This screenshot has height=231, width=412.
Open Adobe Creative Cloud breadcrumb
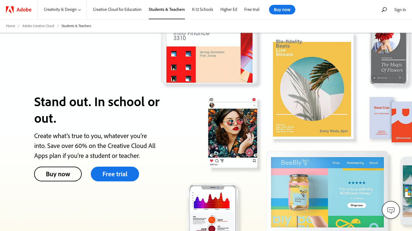point(38,26)
